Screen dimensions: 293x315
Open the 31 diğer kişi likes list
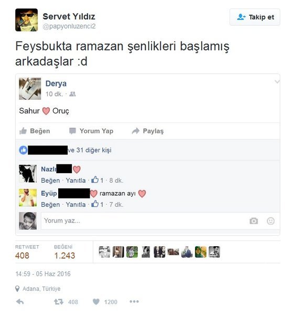click(90, 150)
